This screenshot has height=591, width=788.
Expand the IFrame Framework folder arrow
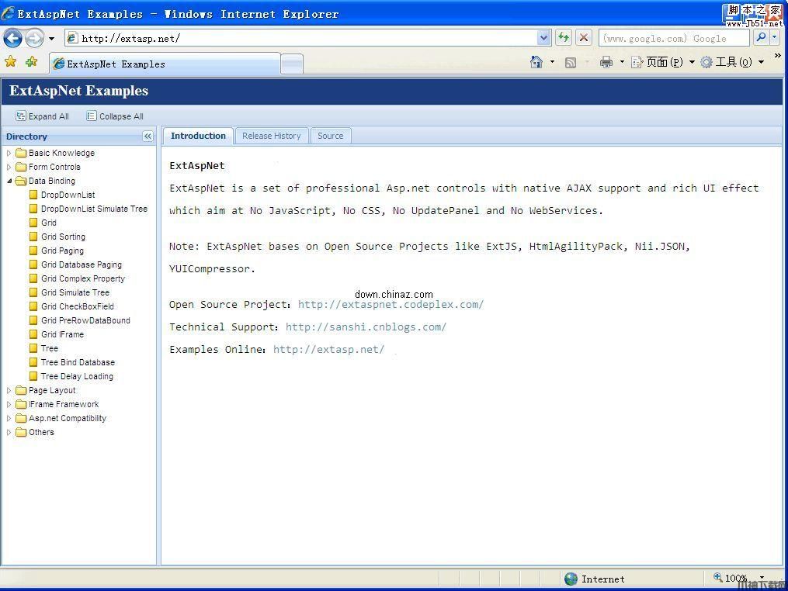[x=9, y=404]
